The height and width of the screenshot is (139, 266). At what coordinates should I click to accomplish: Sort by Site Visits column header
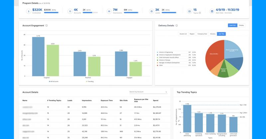tap(123, 101)
